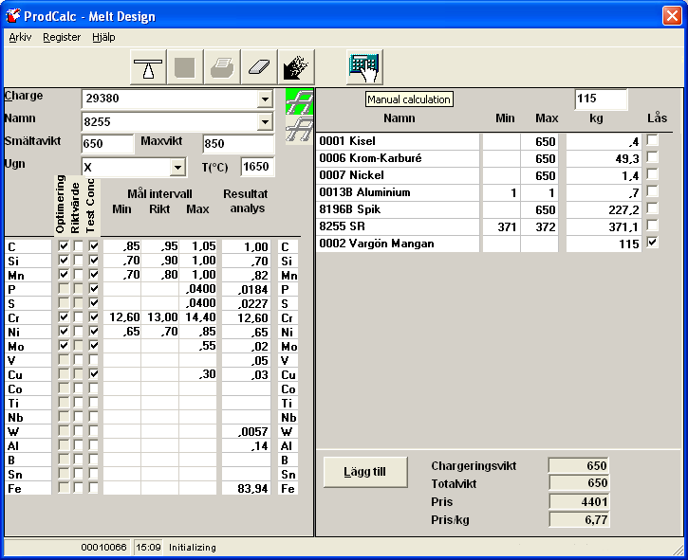Click the ProdCalc title bar app icon

point(13,16)
